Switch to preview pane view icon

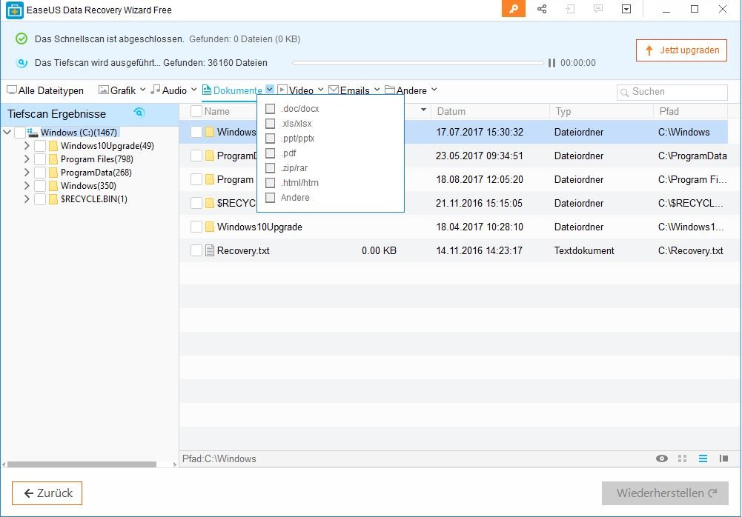pos(723,458)
